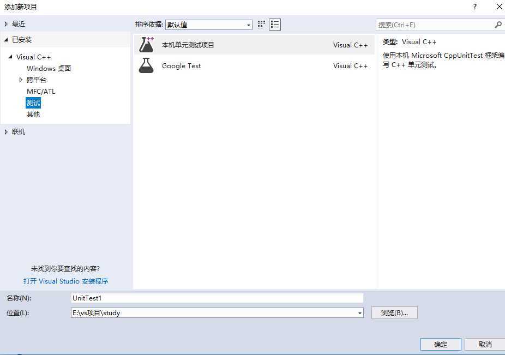The image size is (505, 355).
Task: Click the native unit test flask icon
Action: (x=147, y=45)
